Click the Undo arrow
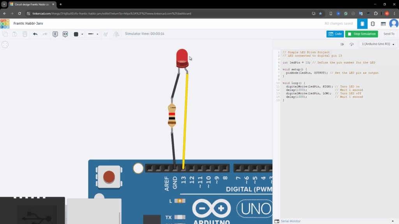399x224 pixels. point(35,34)
